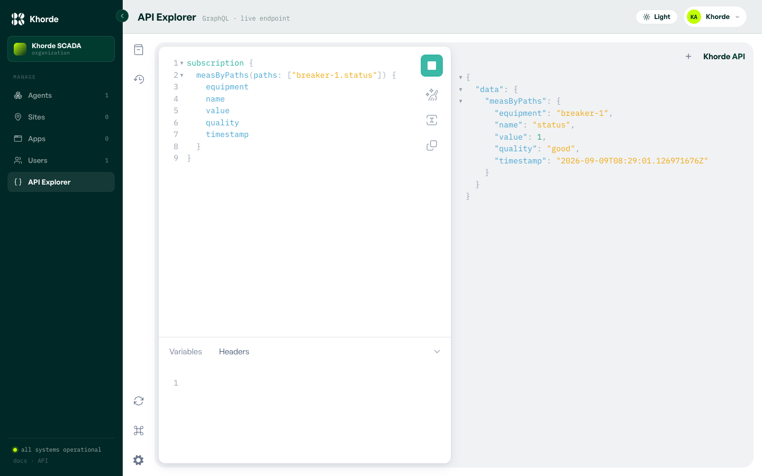The width and height of the screenshot is (762, 476).
Task: Open the Khorde account dropdown
Action: pyautogui.click(x=715, y=17)
